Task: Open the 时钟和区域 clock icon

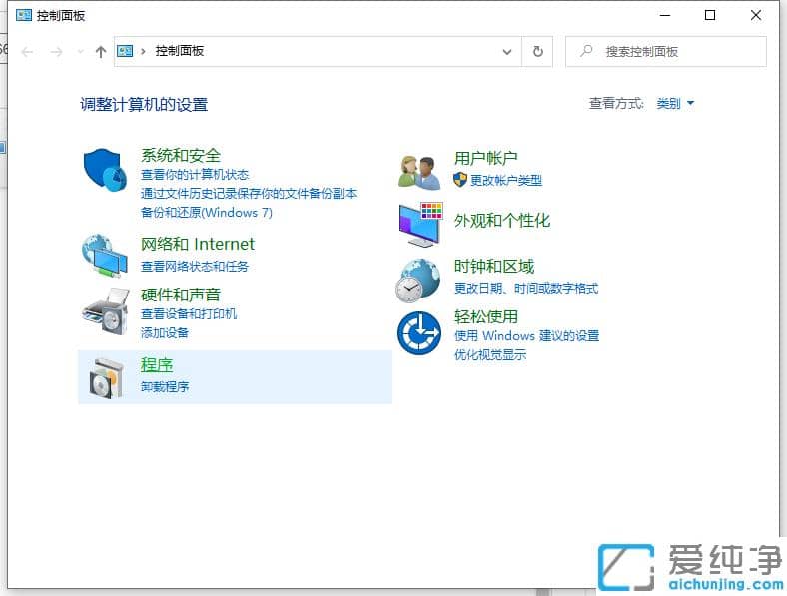Action: [x=418, y=281]
